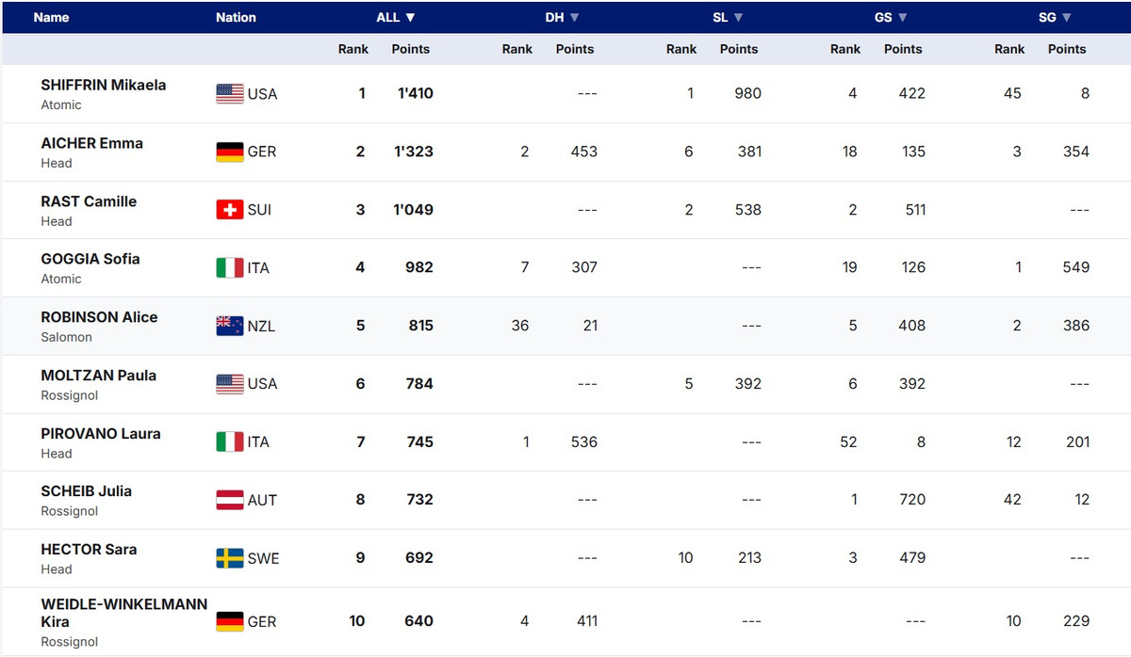Image resolution: width=1131 pixels, height=657 pixels.
Task: Open MOLTZAN Paula's athlete profile
Action: click(x=99, y=376)
